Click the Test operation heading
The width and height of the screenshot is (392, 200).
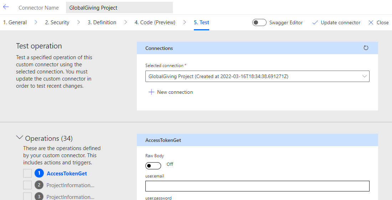click(39, 46)
